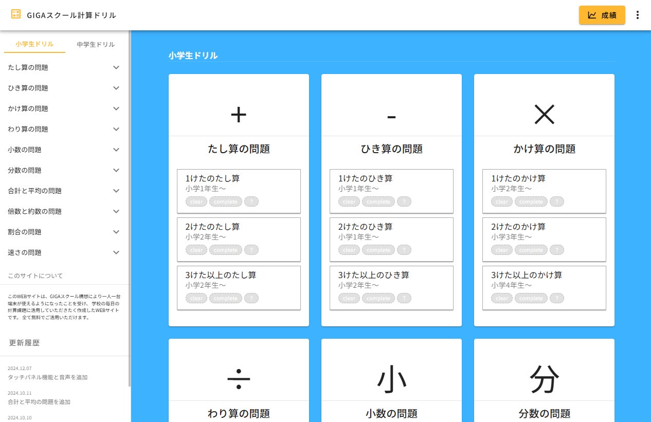Click the 2024.12.07 update date
651x422 pixels.
(20, 369)
